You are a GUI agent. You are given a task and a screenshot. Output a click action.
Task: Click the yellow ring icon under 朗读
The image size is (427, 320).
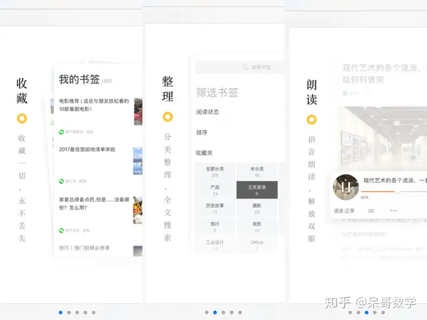pyautogui.click(x=311, y=120)
